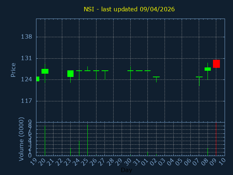This screenshot has width=233, height=175.
Task: Select the candle with long wick on day 30
Action: (130, 71)
